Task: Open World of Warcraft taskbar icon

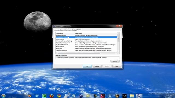Action: point(117,96)
